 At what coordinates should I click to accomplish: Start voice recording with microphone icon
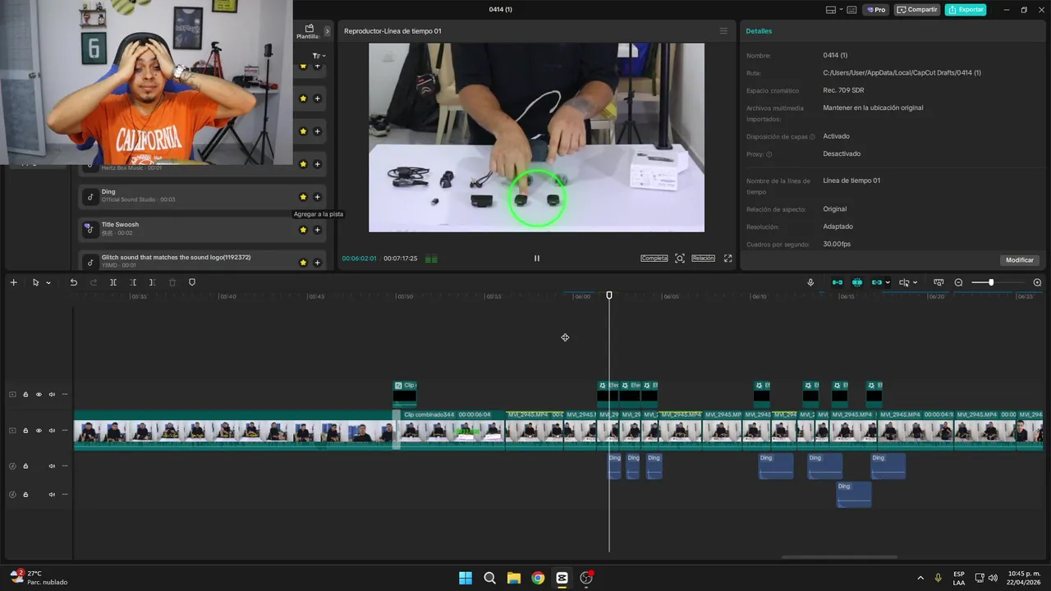click(x=810, y=282)
